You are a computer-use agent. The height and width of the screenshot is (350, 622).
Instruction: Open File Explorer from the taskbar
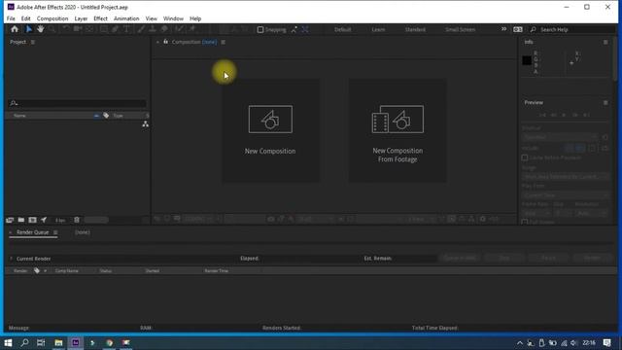pyautogui.click(x=58, y=342)
